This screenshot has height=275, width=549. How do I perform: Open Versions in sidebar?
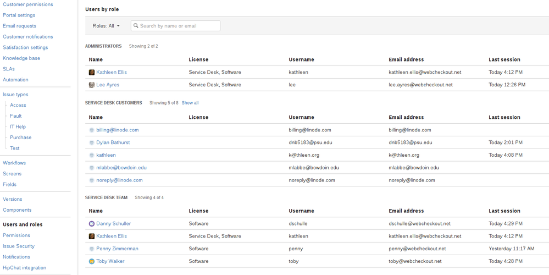point(12,199)
